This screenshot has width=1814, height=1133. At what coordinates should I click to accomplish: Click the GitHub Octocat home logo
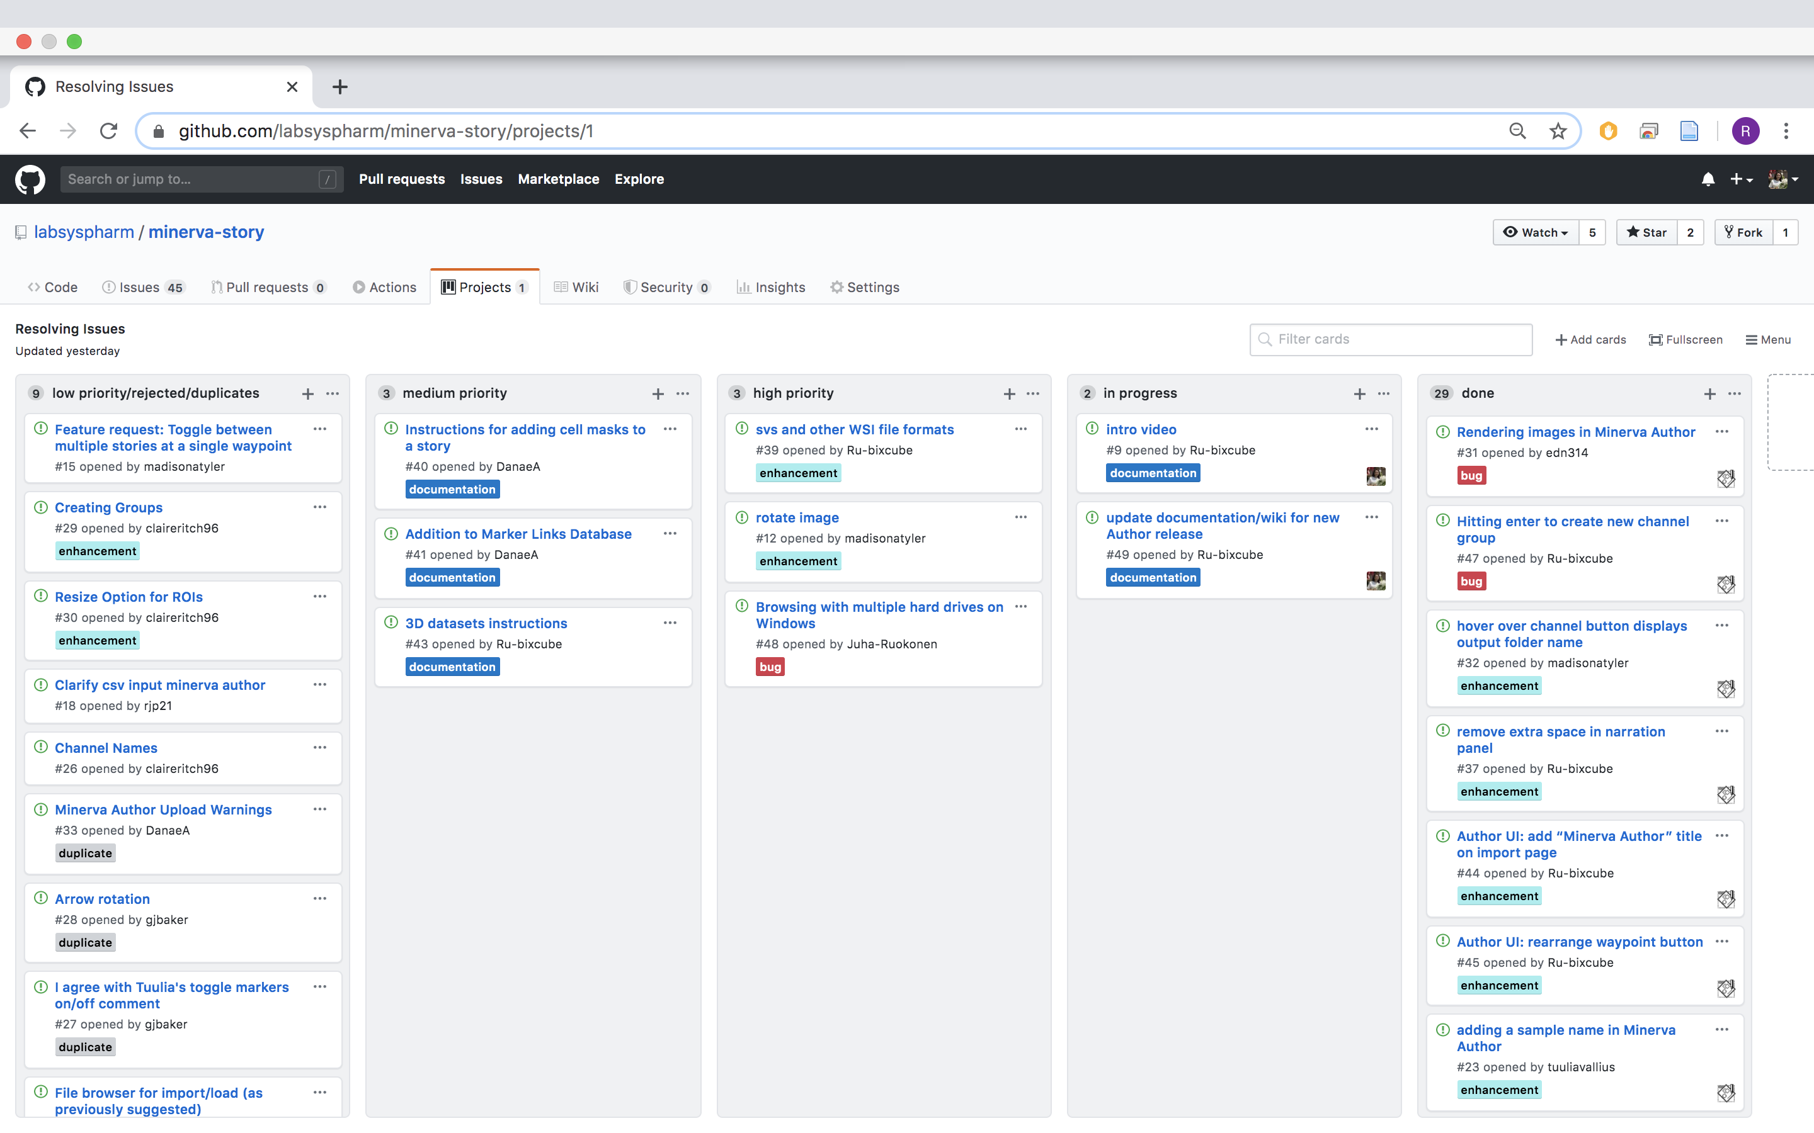click(30, 180)
